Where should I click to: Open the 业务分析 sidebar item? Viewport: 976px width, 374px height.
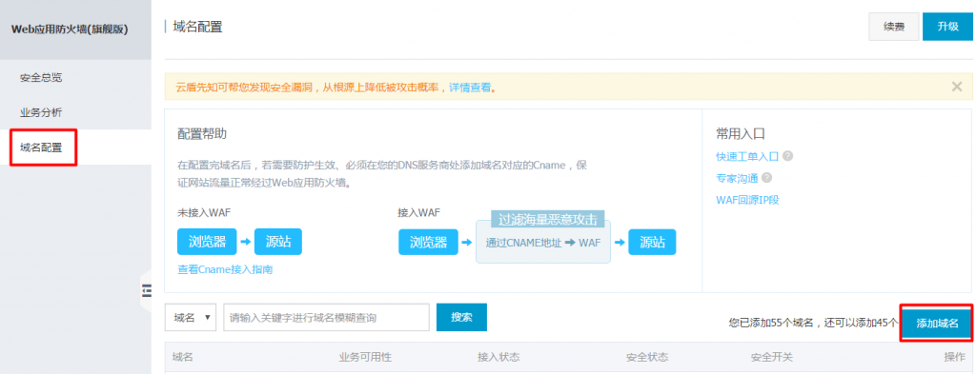click(x=41, y=112)
